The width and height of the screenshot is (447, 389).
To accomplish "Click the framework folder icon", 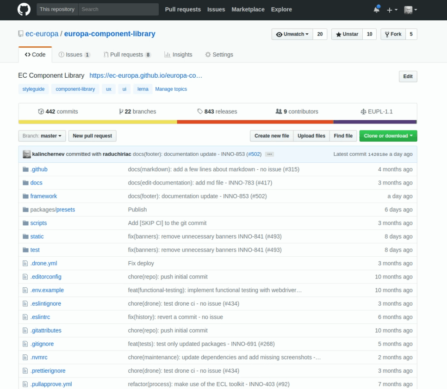I will click(25, 196).
